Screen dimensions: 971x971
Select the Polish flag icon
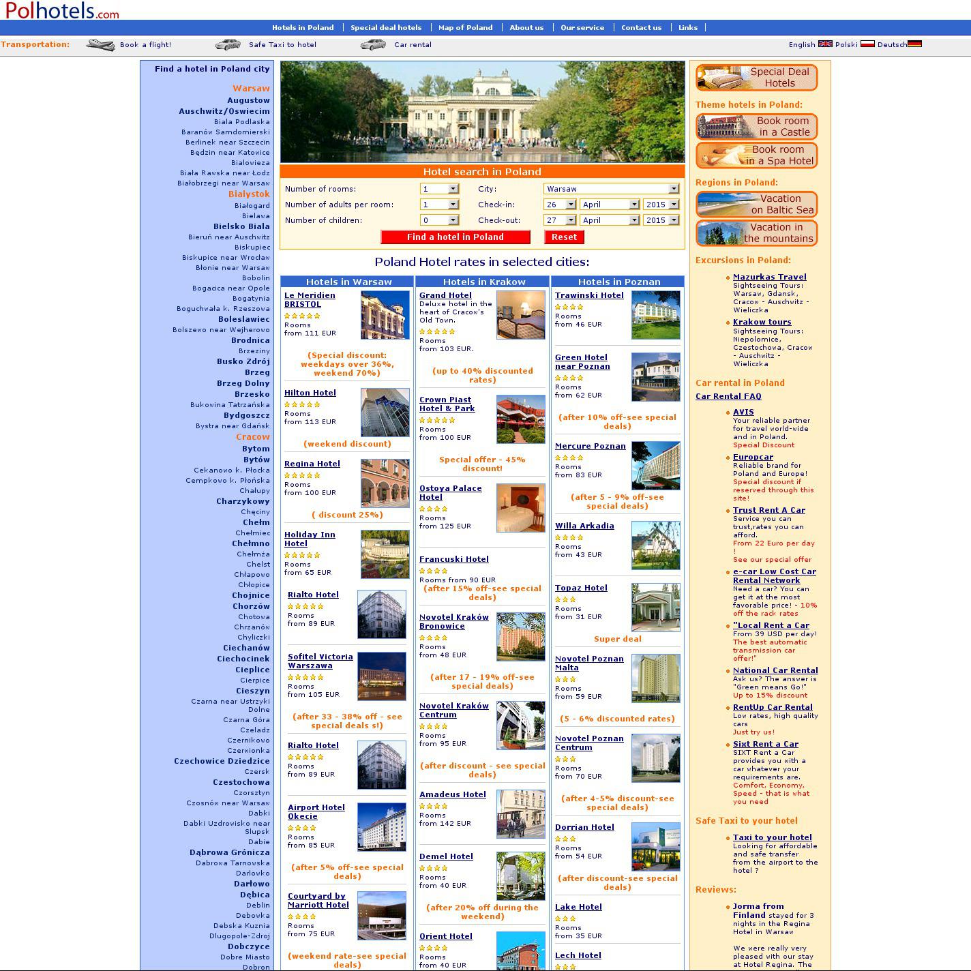click(867, 44)
